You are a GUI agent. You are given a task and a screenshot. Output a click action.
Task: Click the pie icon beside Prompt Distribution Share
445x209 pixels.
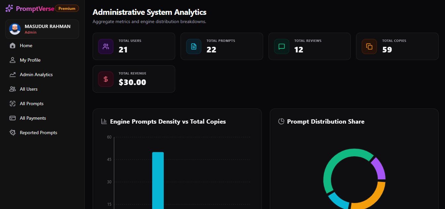pyautogui.click(x=281, y=122)
